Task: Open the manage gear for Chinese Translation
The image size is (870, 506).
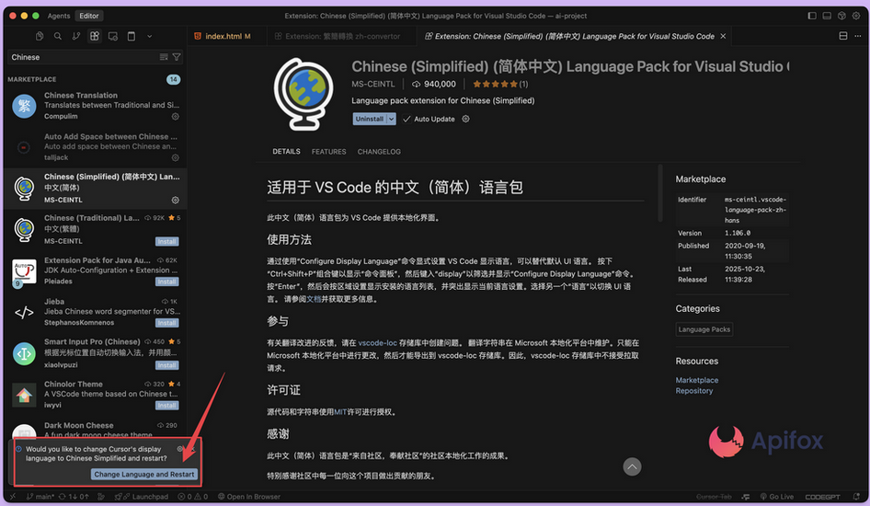Action: click(176, 117)
